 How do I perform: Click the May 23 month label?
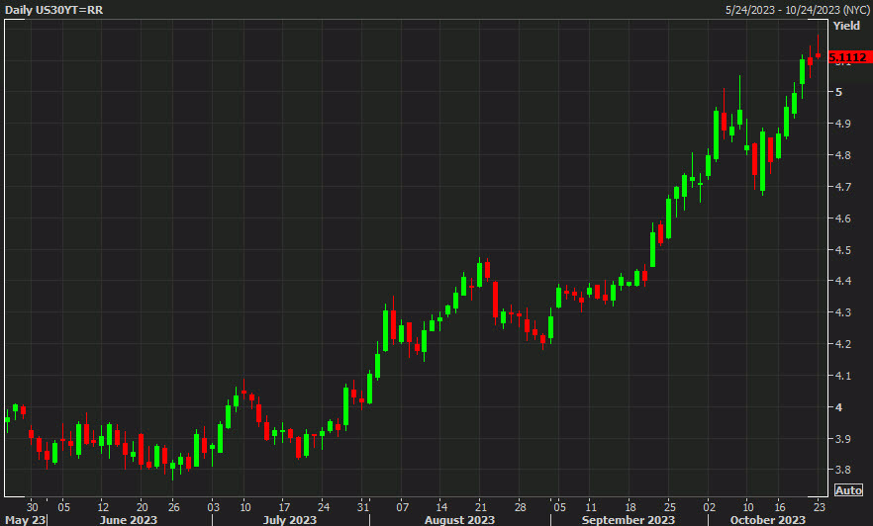[25, 520]
